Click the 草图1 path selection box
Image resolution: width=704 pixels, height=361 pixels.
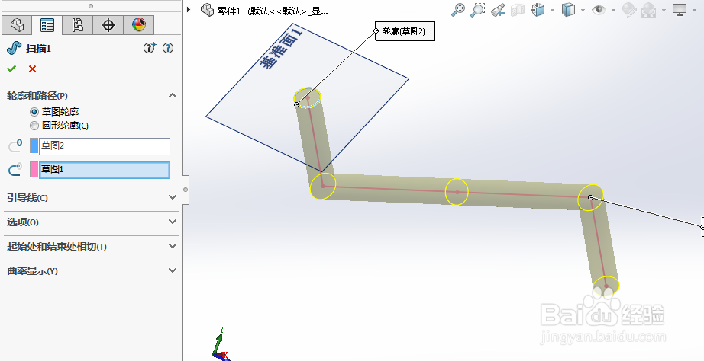pyautogui.click(x=105, y=170)
